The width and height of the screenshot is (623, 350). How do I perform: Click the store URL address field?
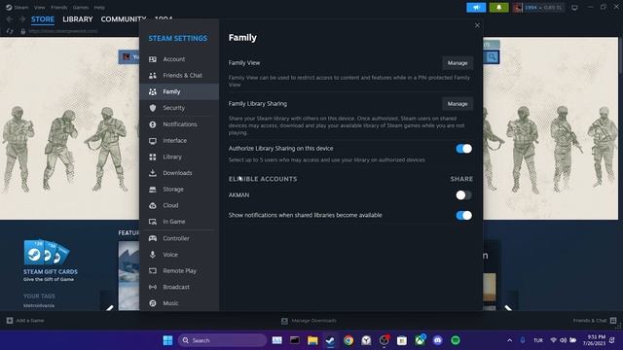click(62, 31)
